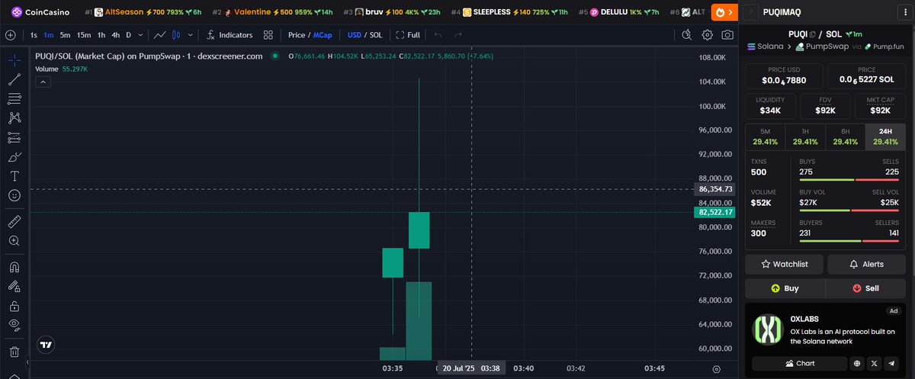915x379 pixels.
Task: Select the 4h interval
Action: [x=115, y=35]
